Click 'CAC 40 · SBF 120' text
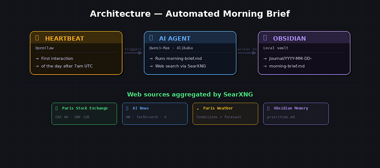The height and width of the screenshot is (168, 380). point(72,117)
